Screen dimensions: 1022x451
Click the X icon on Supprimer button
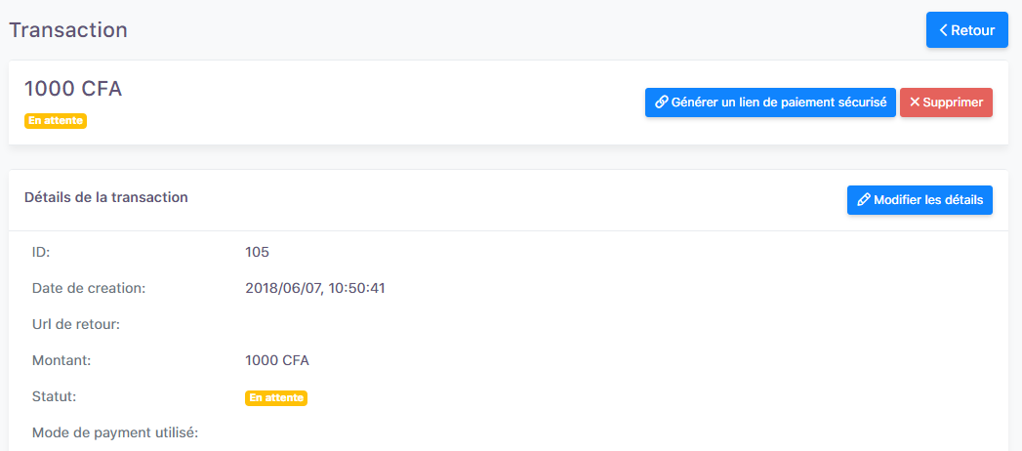[x=915, y=102]
